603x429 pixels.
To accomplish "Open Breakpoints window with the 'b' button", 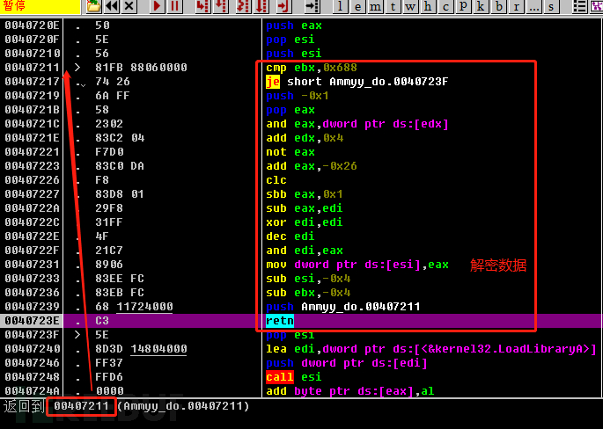I will [498, 6].
